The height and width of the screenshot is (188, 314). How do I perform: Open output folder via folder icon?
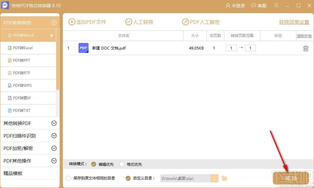coord(225,178)
